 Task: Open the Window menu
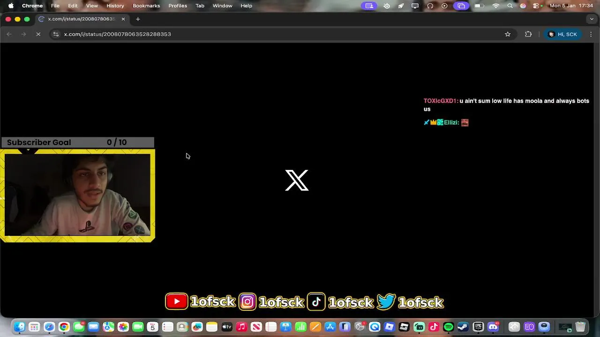click(222, 6)
